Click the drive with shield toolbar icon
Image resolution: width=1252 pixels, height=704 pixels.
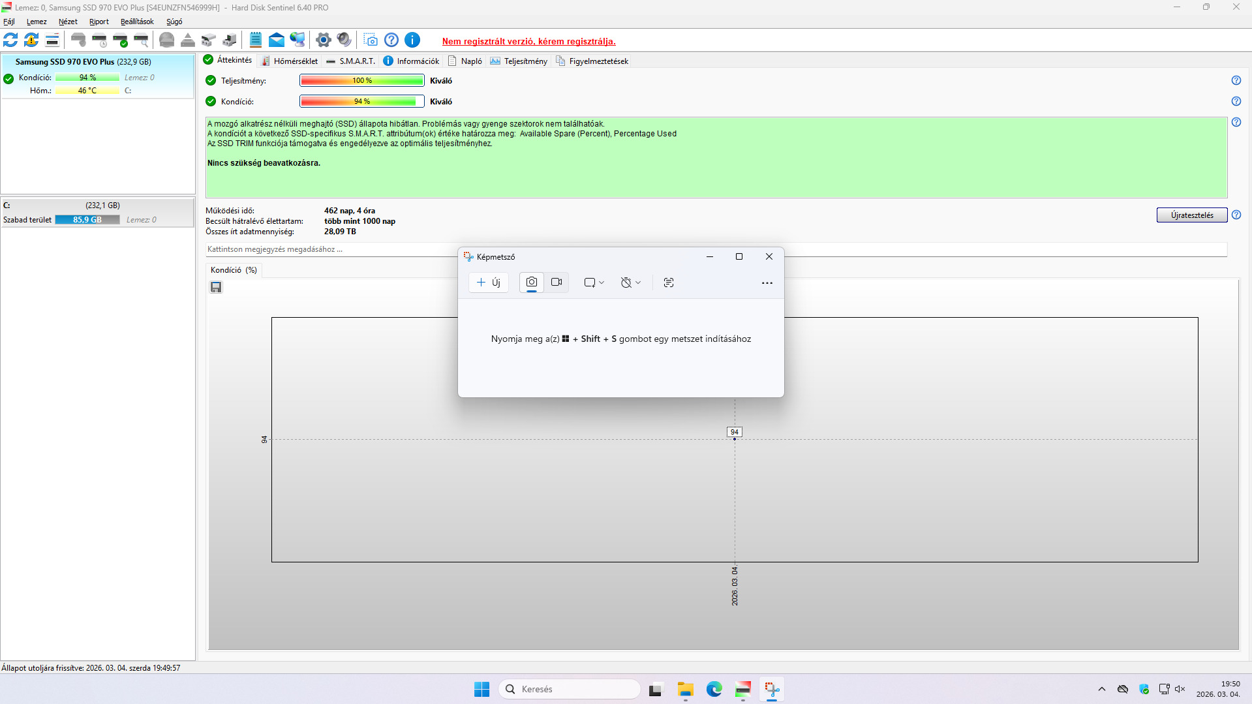click(x=78, y=40)
